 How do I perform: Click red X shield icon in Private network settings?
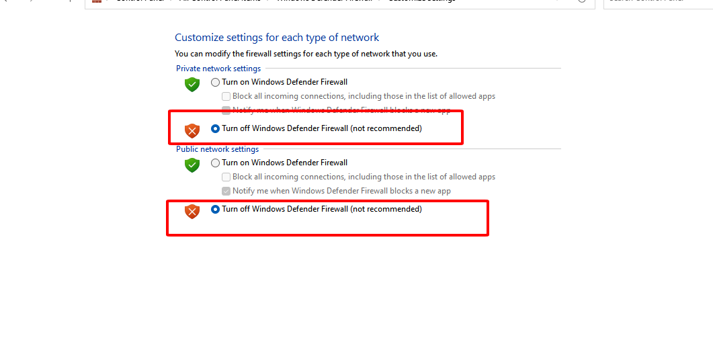192,131
